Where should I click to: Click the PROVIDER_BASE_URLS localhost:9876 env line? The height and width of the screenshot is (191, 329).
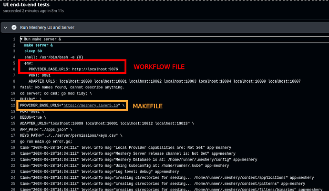tap(73, 69)
